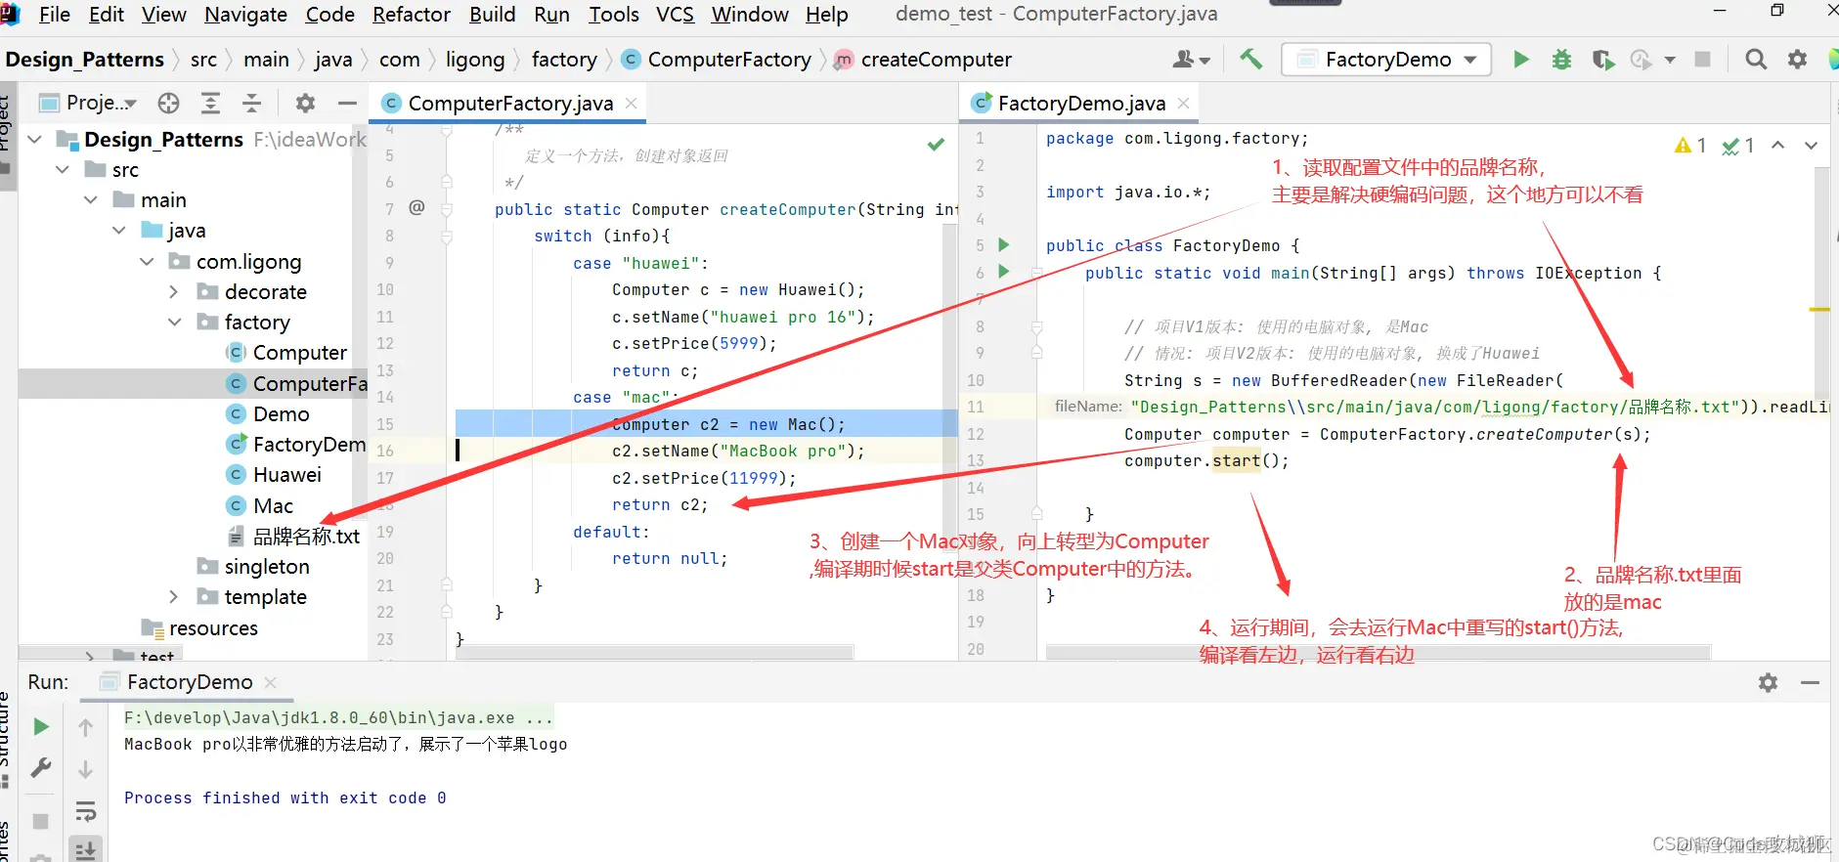Open the VCS menu

675,15
